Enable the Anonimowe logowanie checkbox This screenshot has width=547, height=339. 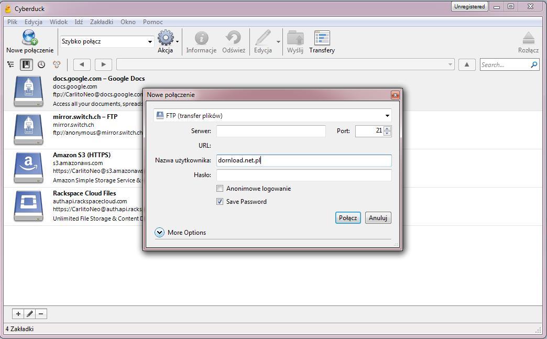[220, 189]
